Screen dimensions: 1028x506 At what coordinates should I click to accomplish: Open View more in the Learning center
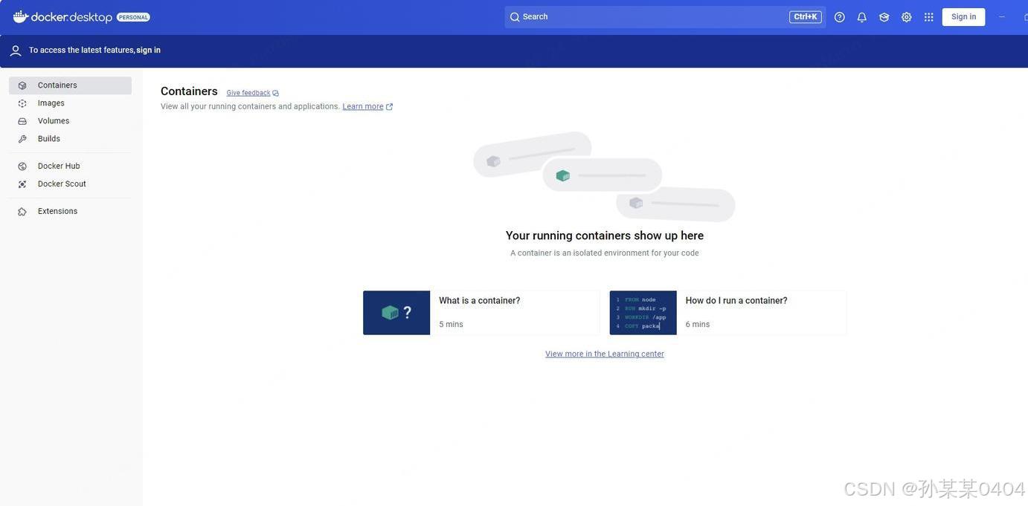click(605, 354)
